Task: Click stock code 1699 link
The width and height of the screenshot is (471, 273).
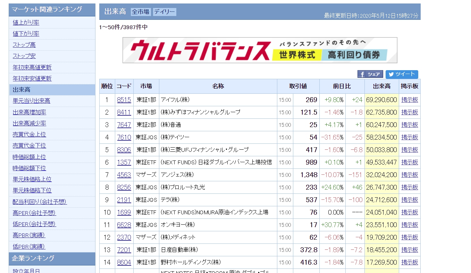Action: [x=124, y=212]
